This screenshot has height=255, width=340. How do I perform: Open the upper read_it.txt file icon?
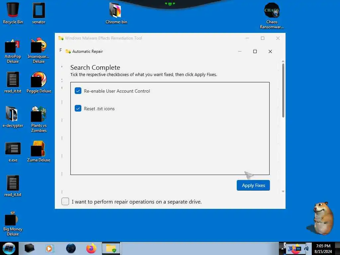pos(13,82)
